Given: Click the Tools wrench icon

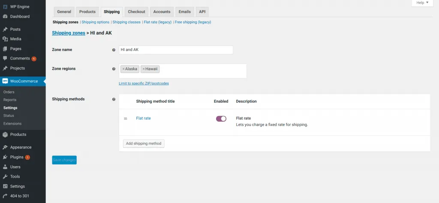Looking at the screenshot, I should click(x=5, y=176).
